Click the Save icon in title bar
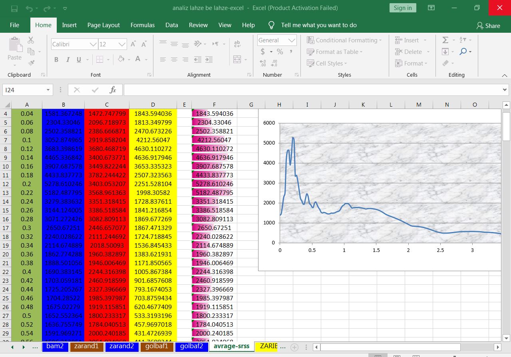 (x=14, y=8)
